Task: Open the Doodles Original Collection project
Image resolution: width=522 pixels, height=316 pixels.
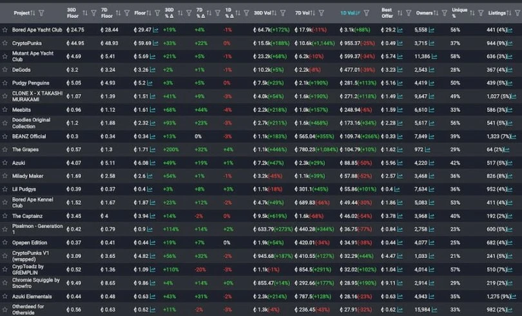Action: (32, 123)
